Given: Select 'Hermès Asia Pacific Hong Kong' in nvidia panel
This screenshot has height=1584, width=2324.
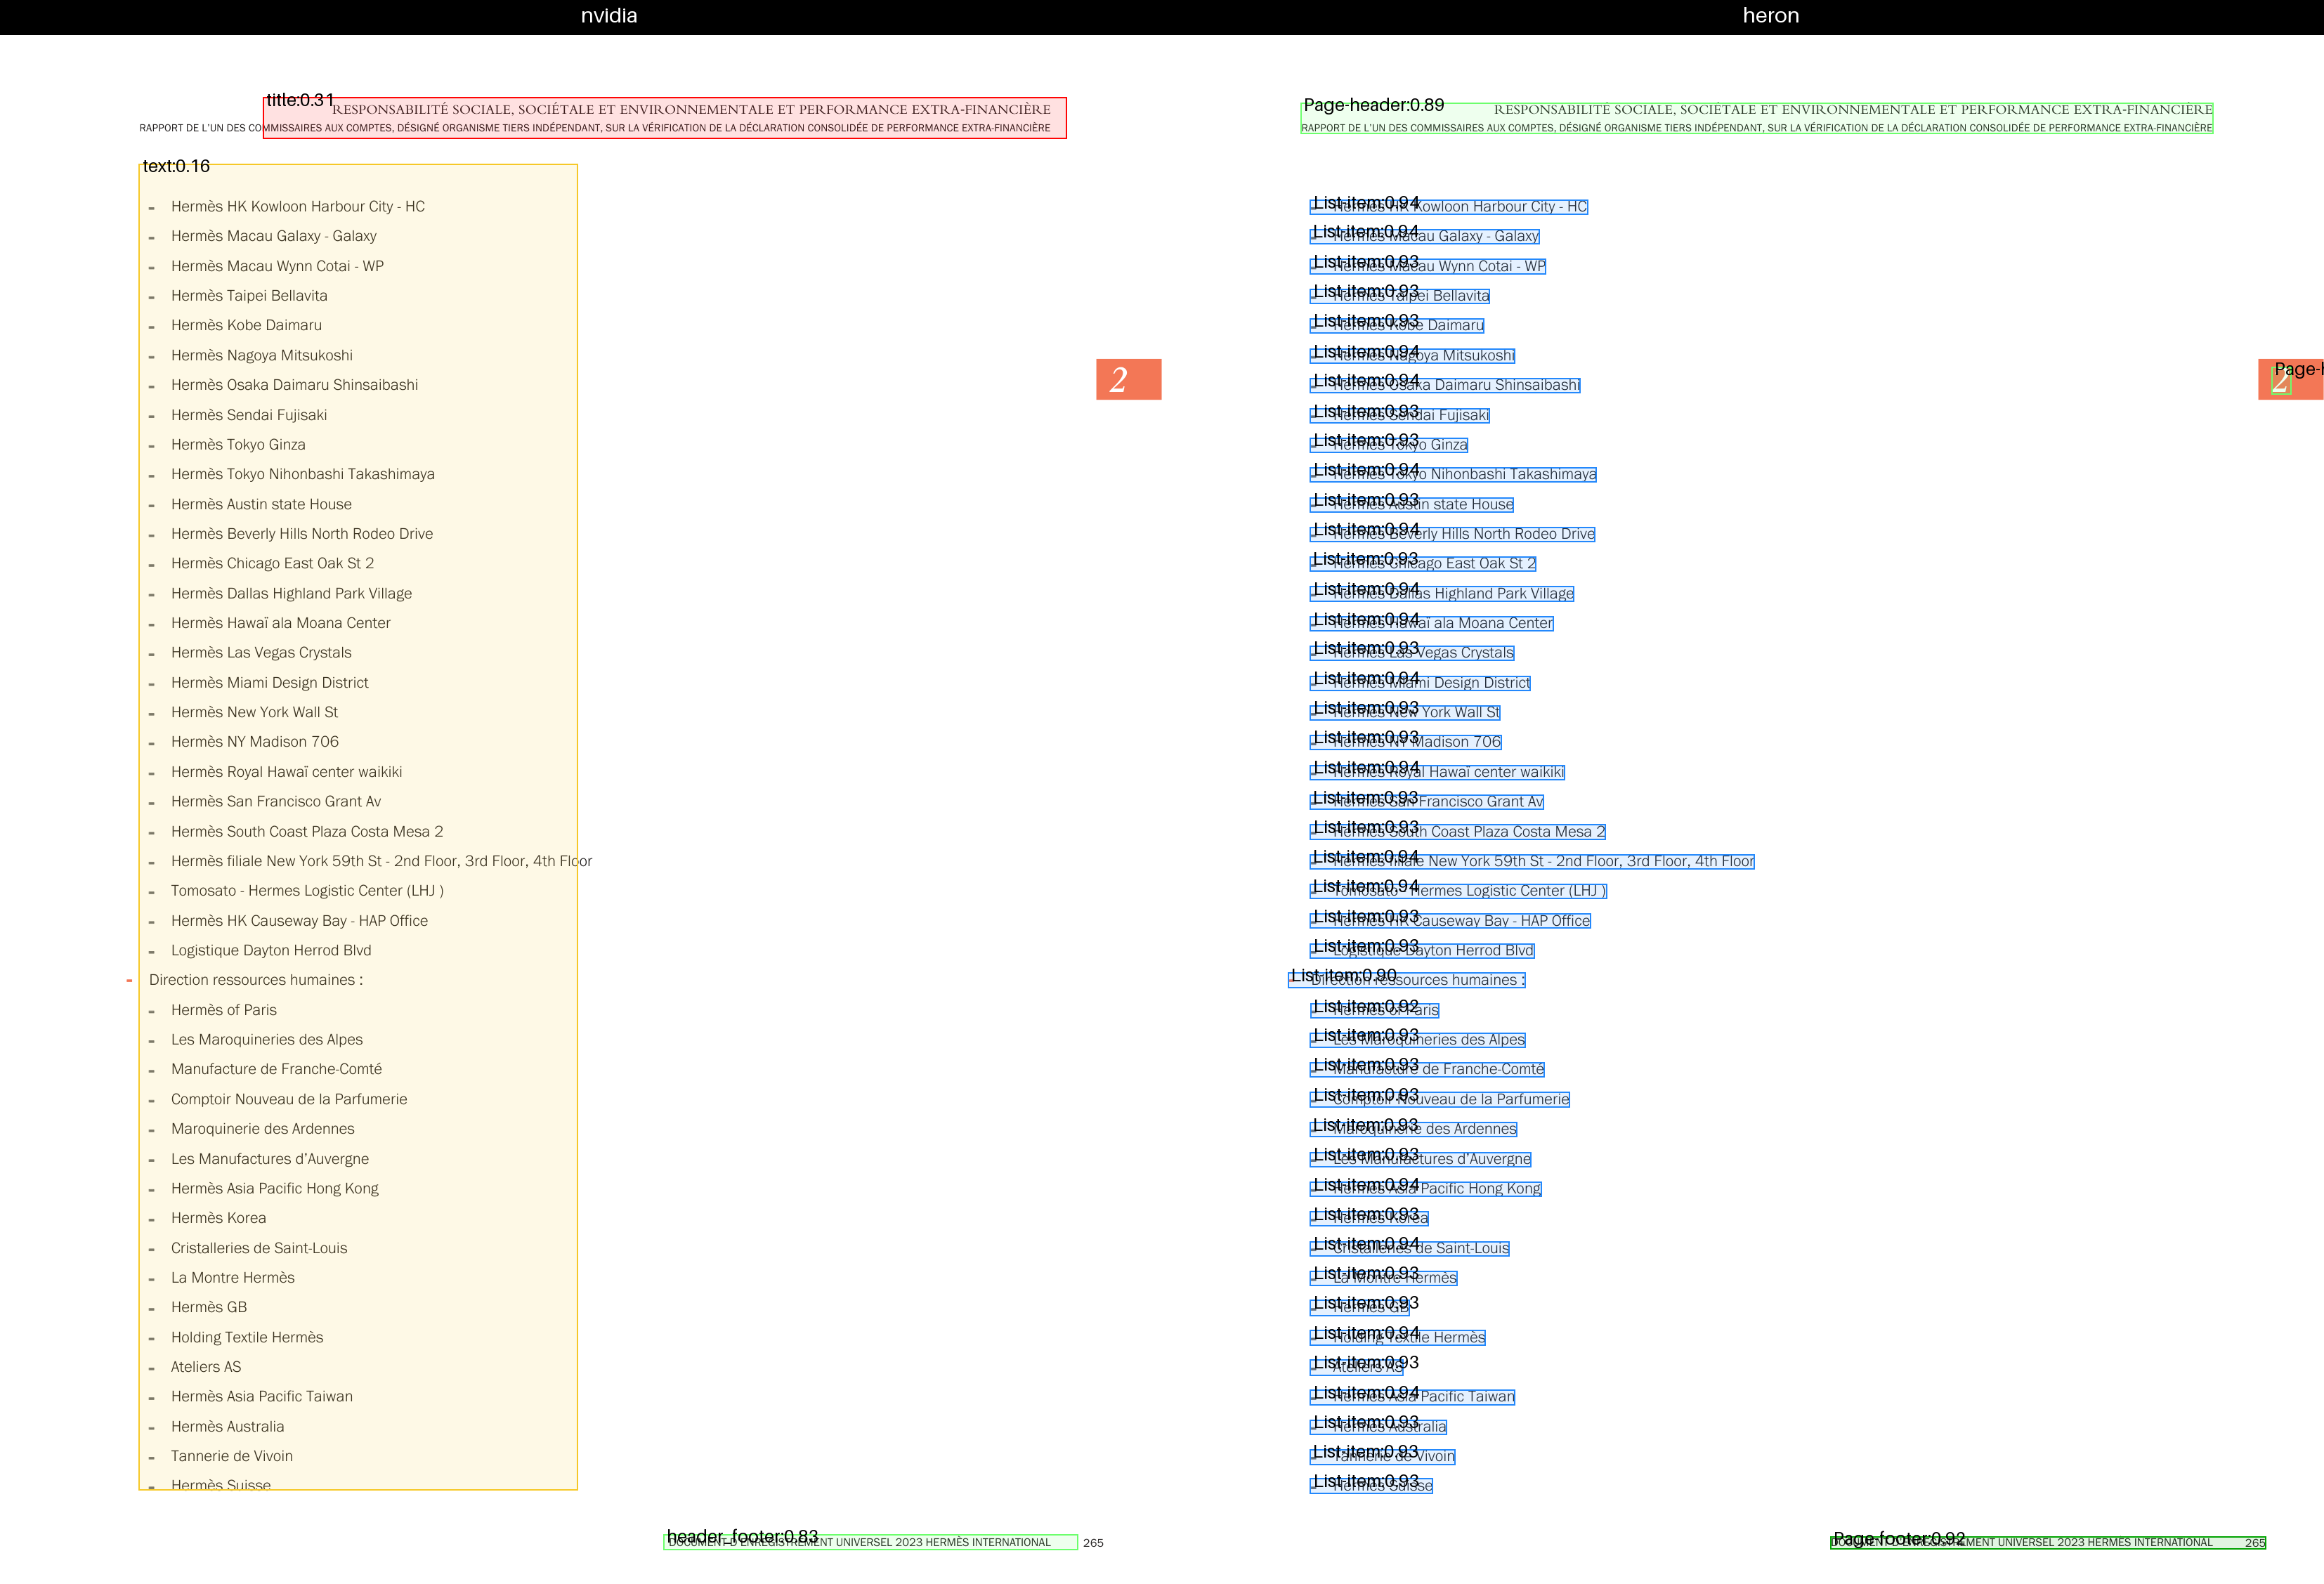Looking at the screenshot, I should (x=275, y=1189).
